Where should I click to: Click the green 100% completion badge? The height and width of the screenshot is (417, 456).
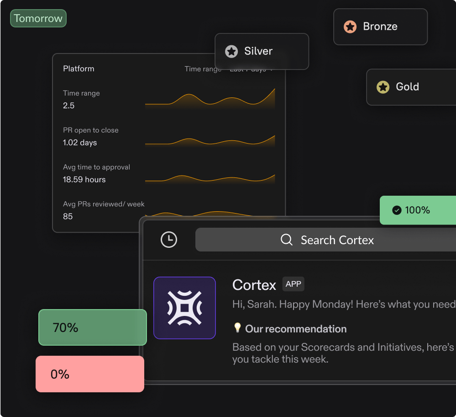pos(418,210)
